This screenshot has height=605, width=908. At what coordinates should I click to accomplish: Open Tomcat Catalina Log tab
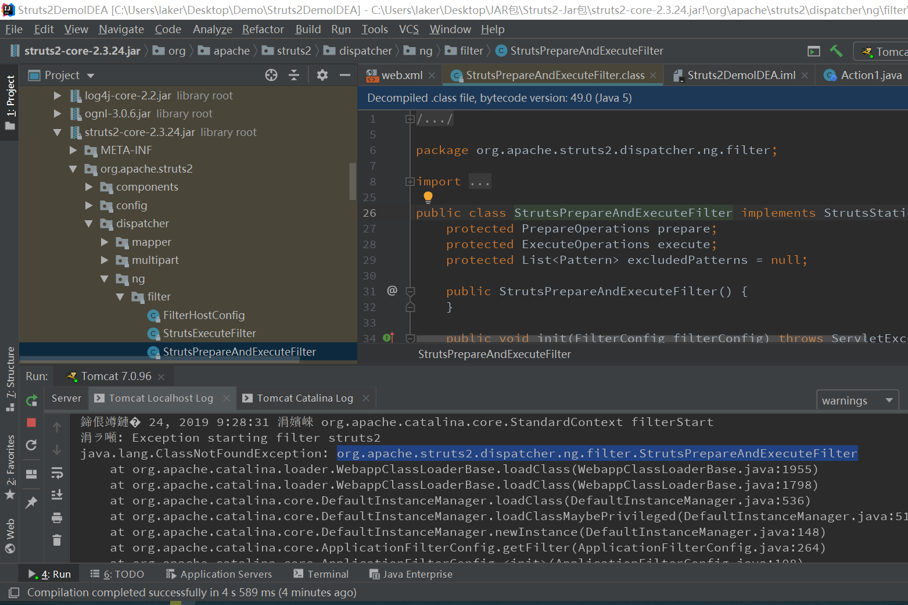point(305,399)
